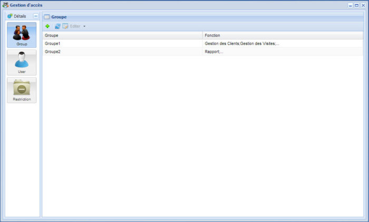Open the Editer dropdown arrow
The width and height of the screenshot is (369, 222).
pos(84,26)
